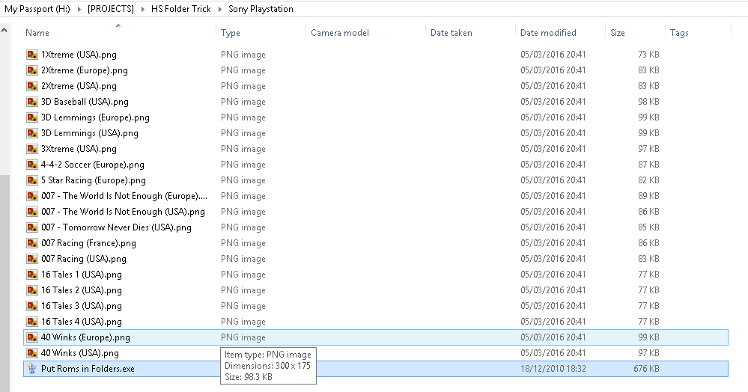Click the Put Roms in Folders.exe icon

[32, 369]
